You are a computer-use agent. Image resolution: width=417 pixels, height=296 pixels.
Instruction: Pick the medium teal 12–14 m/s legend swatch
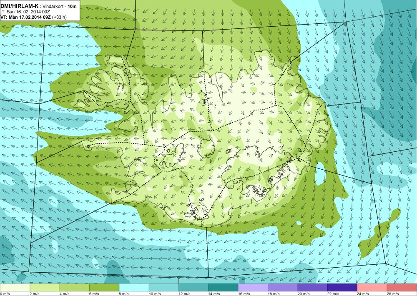pyautogui.click(x=193, y=288)
